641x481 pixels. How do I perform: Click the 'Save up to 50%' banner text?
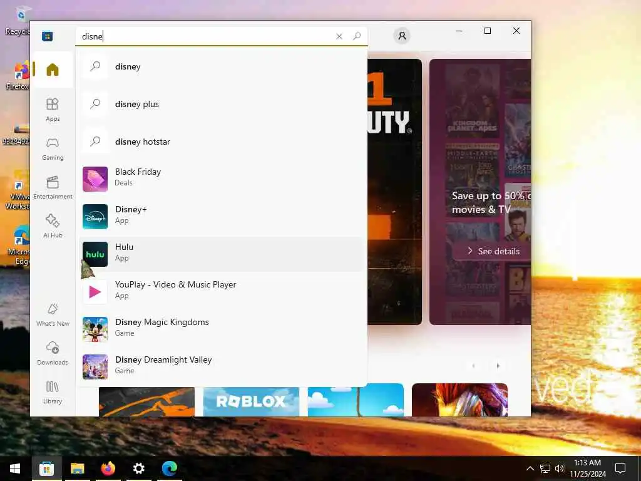click(491, 202)
